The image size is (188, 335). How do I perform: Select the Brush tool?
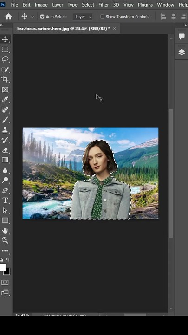click(5, 120)
